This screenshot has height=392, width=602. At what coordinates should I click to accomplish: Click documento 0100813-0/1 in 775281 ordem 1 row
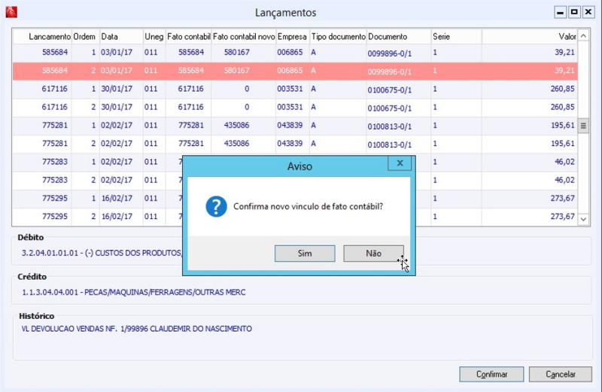coord(389,126)
